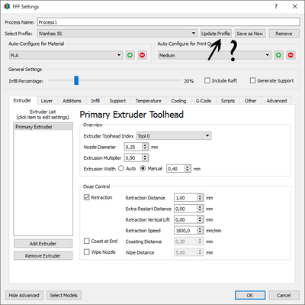This screenshot has width=305, height=305.
Task: Click in the Process Name input field
Action: point(169,22)
